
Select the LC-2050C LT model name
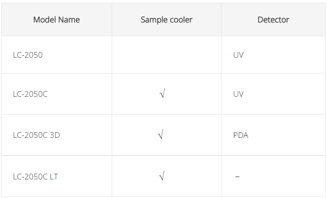pyautogui.click(x=36, y=177)
